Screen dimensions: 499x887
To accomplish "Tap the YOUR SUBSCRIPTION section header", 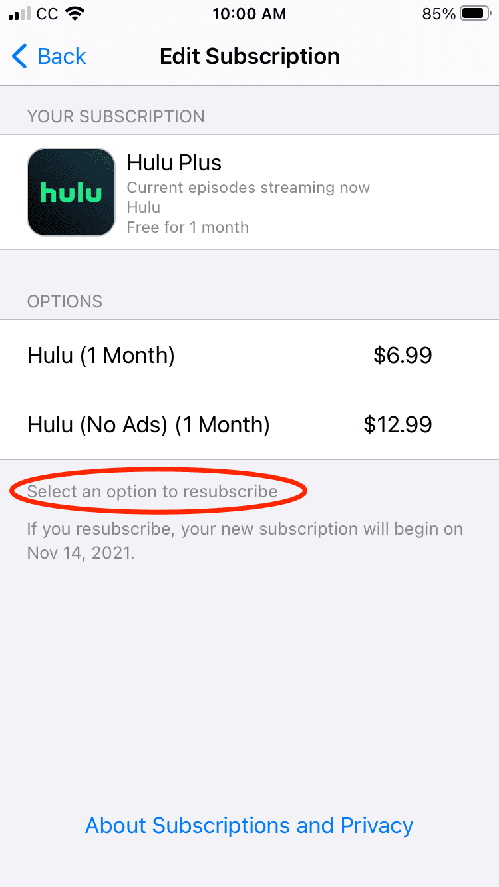I will coord(116,116).
